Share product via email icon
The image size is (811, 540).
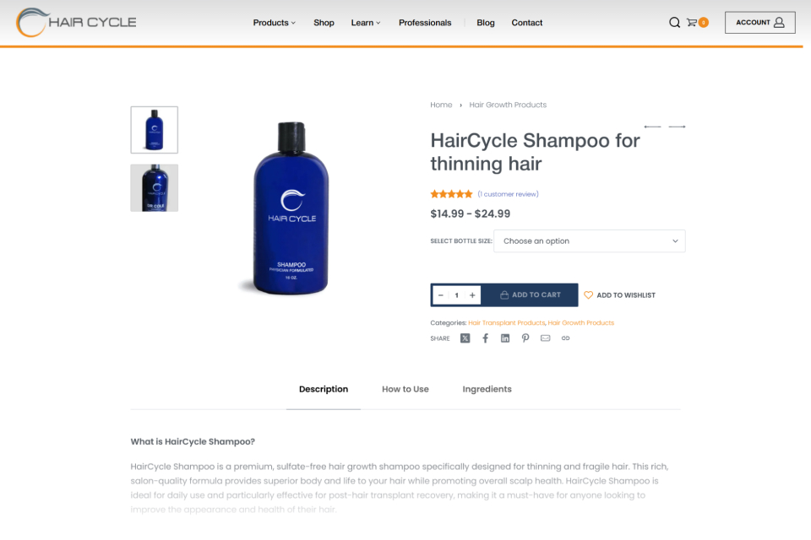pyautogui.click(x=545, y=338)
